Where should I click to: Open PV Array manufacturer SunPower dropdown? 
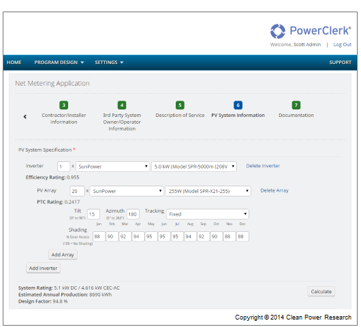[127, 191]
